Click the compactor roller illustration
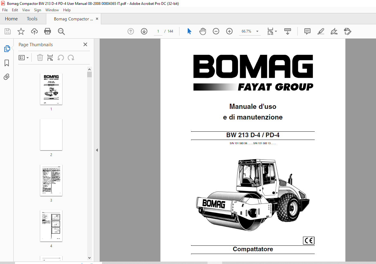Viewport: 376px width, 264px height. coord(253,195)
